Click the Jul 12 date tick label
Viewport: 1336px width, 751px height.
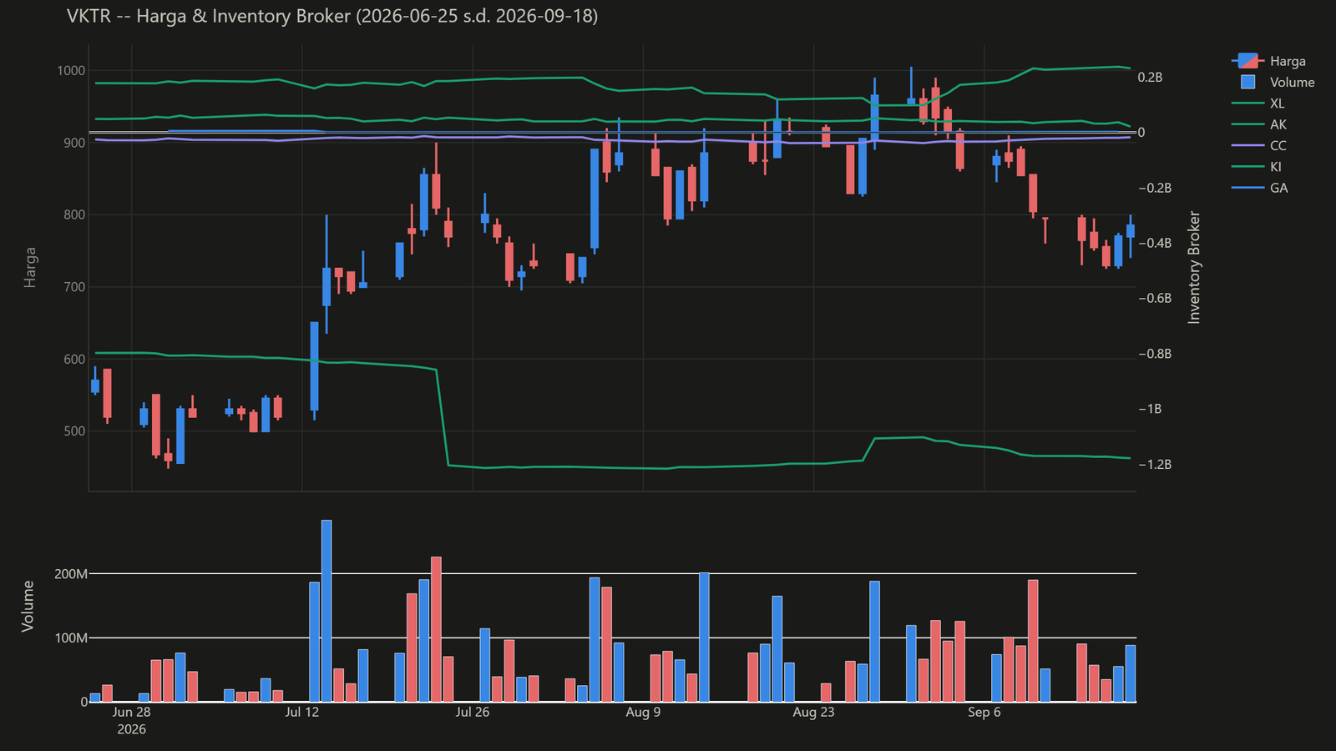point(302,712)
